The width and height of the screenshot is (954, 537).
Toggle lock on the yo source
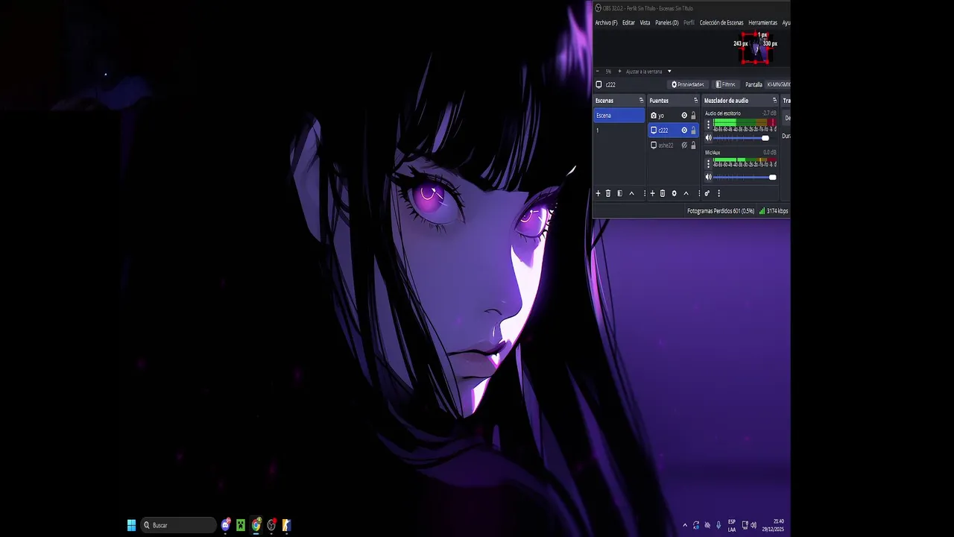tap(693, 116)
